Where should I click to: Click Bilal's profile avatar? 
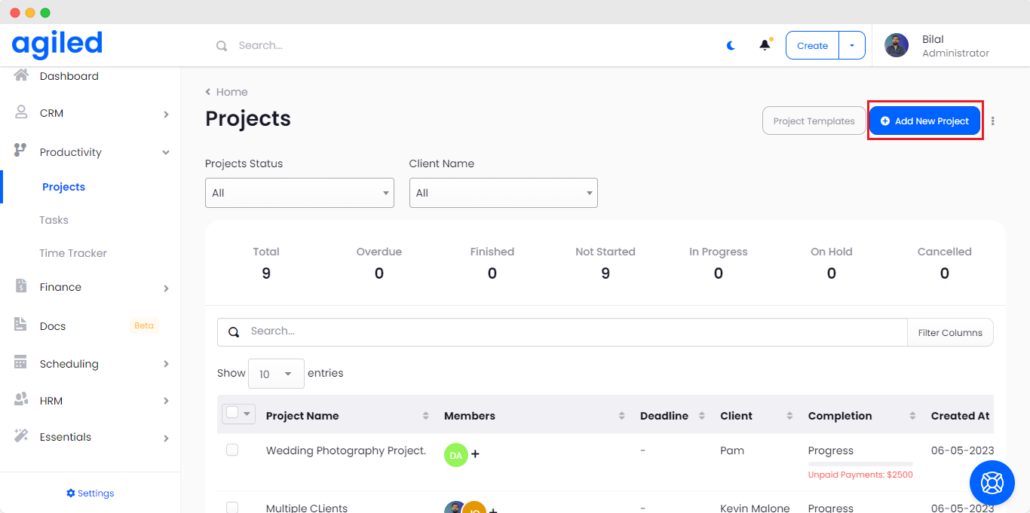897,45
